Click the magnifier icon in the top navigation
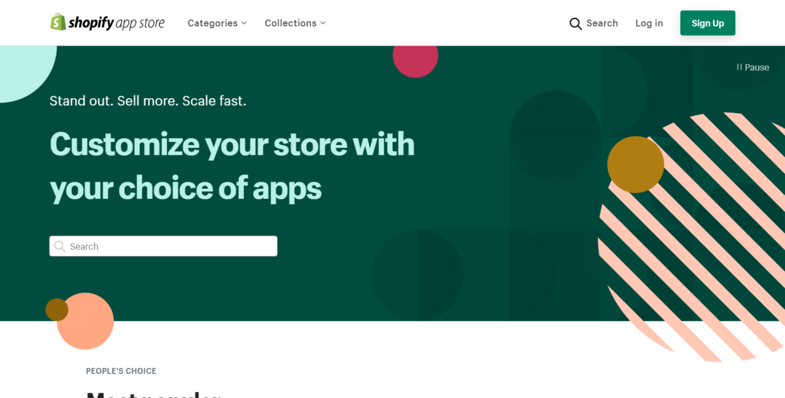 click(x=576, y=24)
